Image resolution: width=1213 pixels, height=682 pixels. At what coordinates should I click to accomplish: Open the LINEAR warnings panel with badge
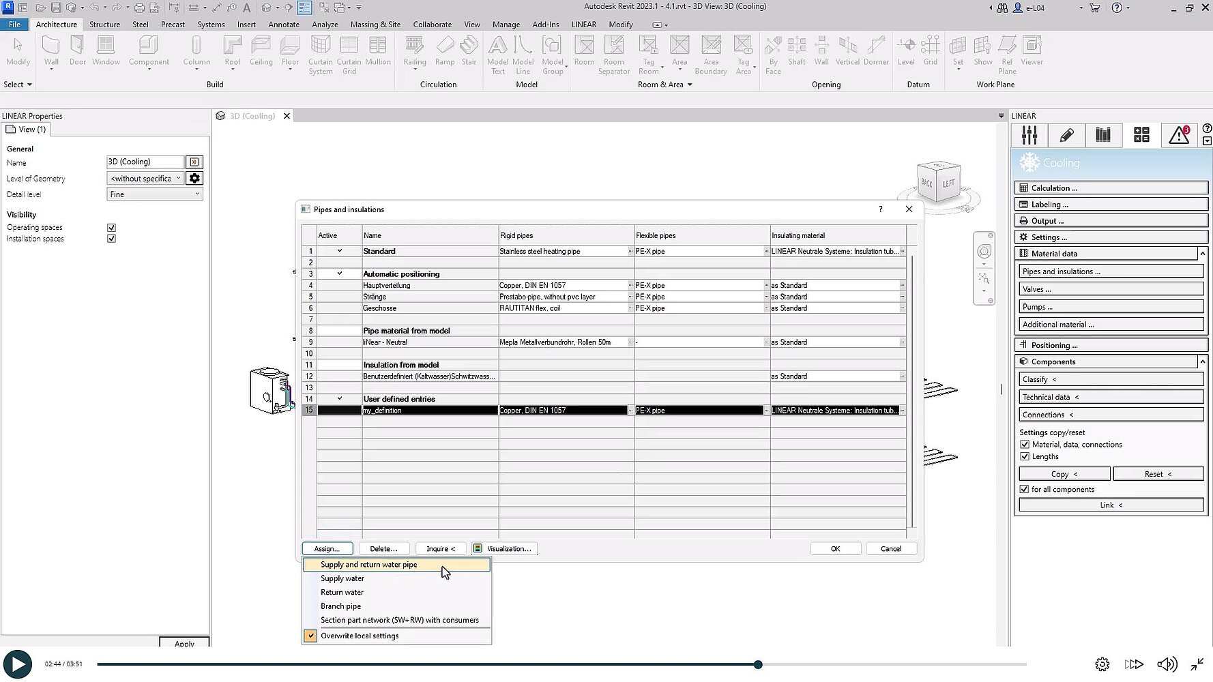pos(1180,135)
